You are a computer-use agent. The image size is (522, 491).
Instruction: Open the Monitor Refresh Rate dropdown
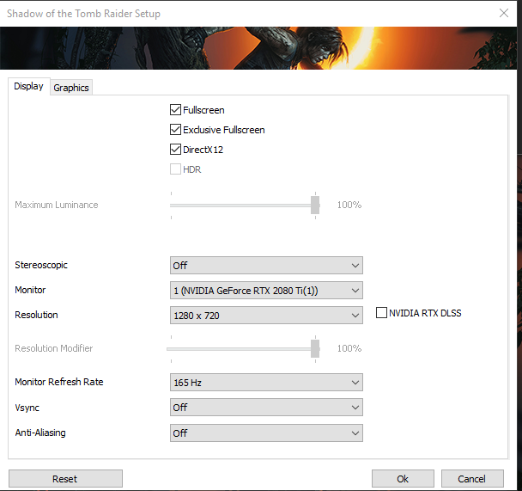pos(266,383)
